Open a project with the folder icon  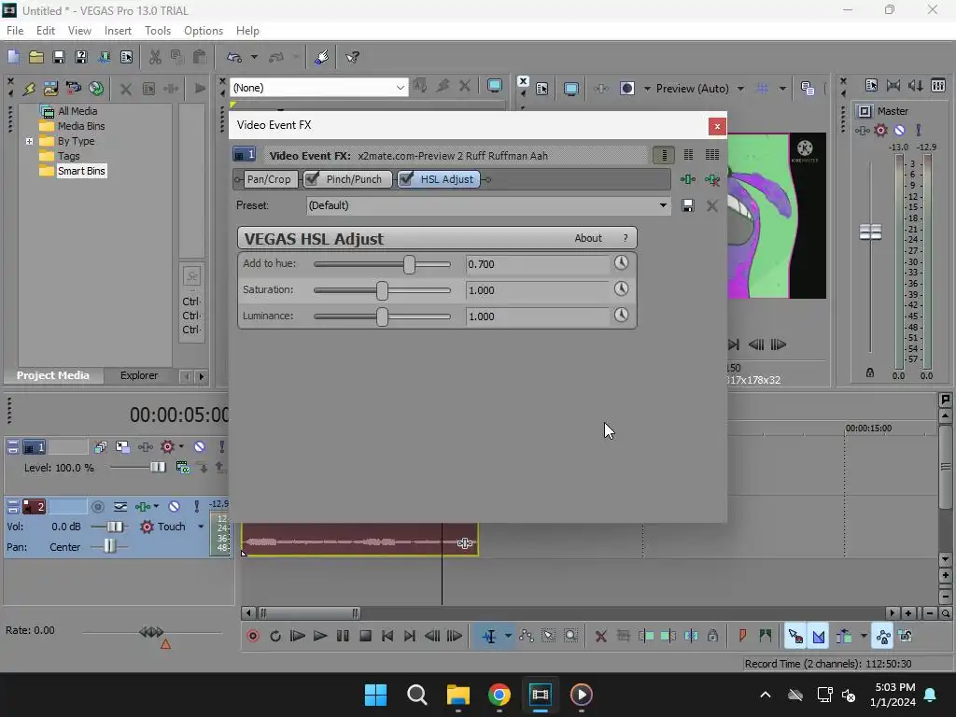36,57
